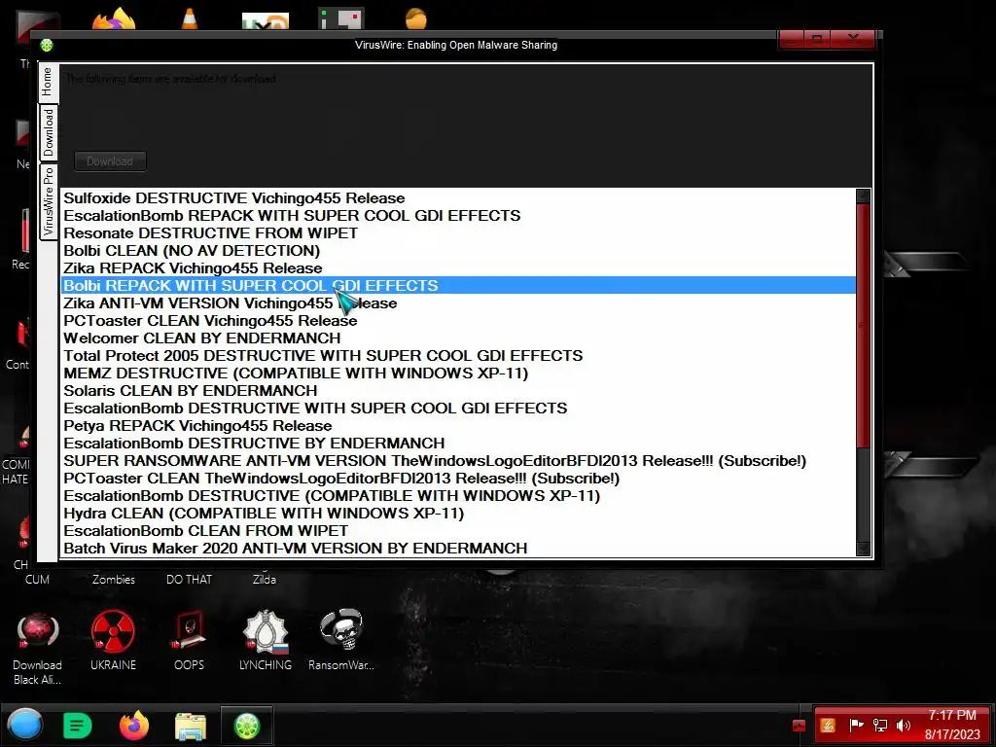Select highlighted 'Bolbi REPACK WITH SUPER COOL GDI EFFECTS'
Viewport: 996px width, 747px height.
[x=458, y=285]
